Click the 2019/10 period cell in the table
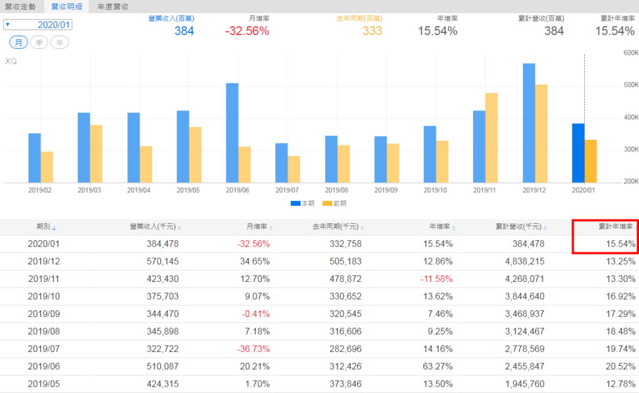 [x=44, y=296]
